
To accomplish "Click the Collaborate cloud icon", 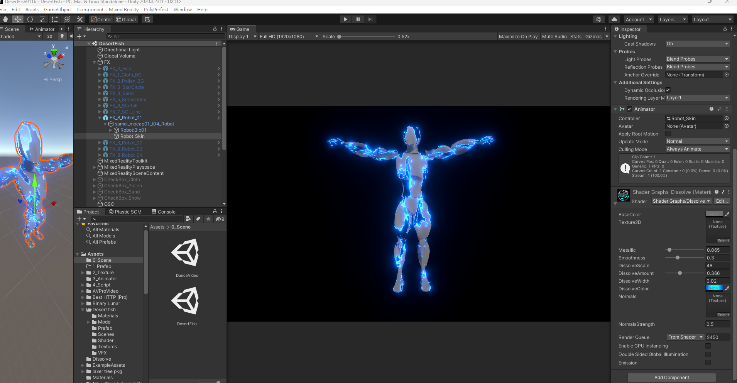I will point(614,19).
